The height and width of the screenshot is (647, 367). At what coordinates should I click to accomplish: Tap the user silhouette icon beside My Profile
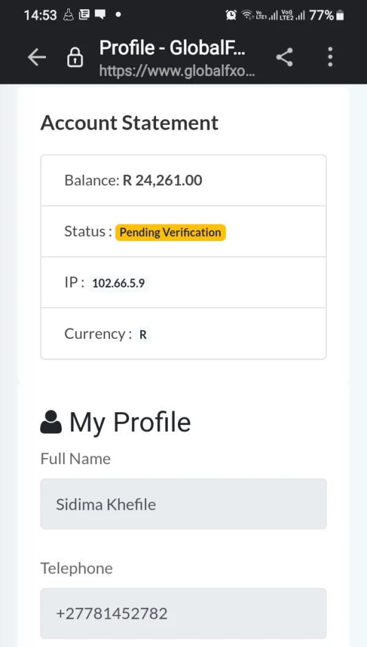(x=51, y=422)
